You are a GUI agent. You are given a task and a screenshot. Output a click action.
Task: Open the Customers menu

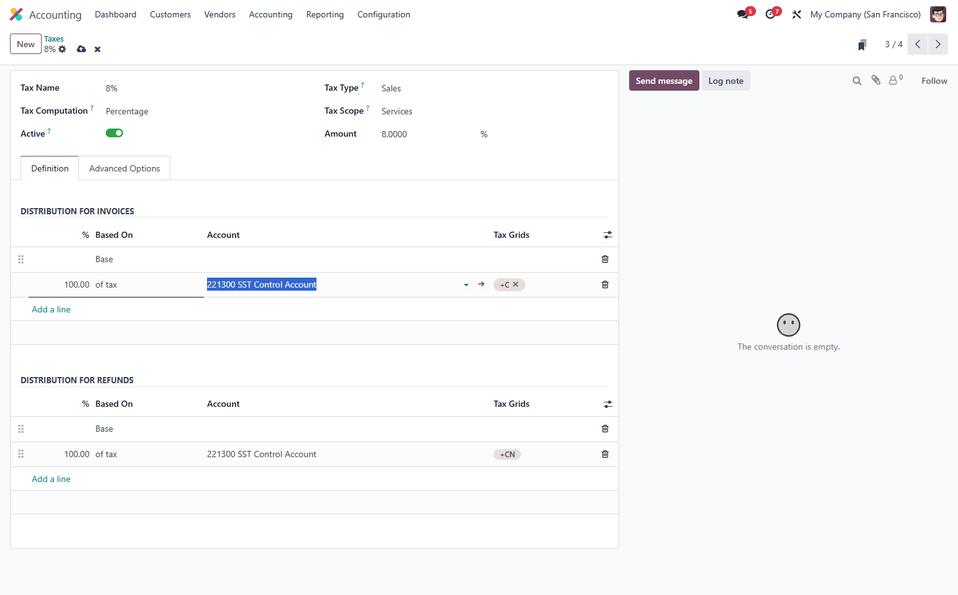point(170,14)
